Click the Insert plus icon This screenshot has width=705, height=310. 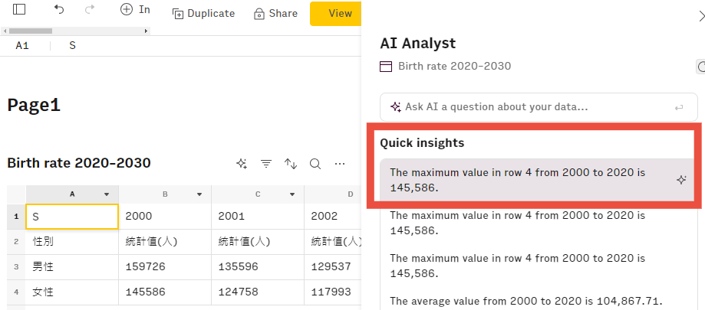(x=127, y=10)
